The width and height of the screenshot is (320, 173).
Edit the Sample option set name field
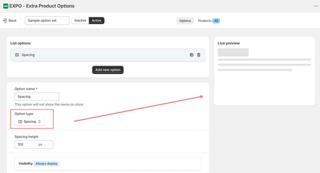(47, 20)
